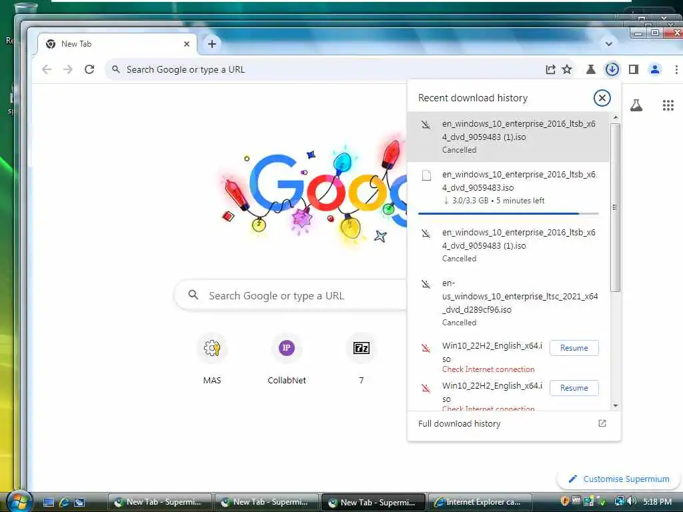The image size is (683, 512).
Task: Click the in-progress ISO download file icon
Action: (x=426, y=175)
